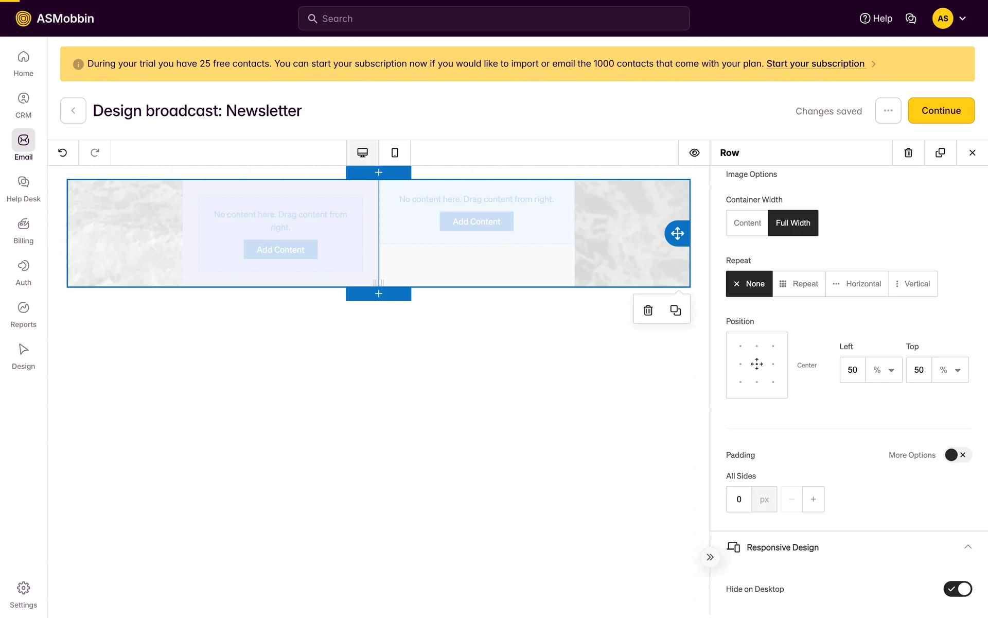Click the Continue button
The height and width of the screenshot is (618, 988).
click(941, 111)
